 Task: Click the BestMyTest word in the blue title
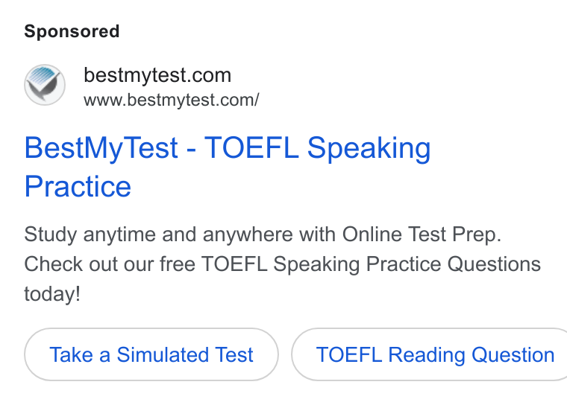tap(101, 148)
